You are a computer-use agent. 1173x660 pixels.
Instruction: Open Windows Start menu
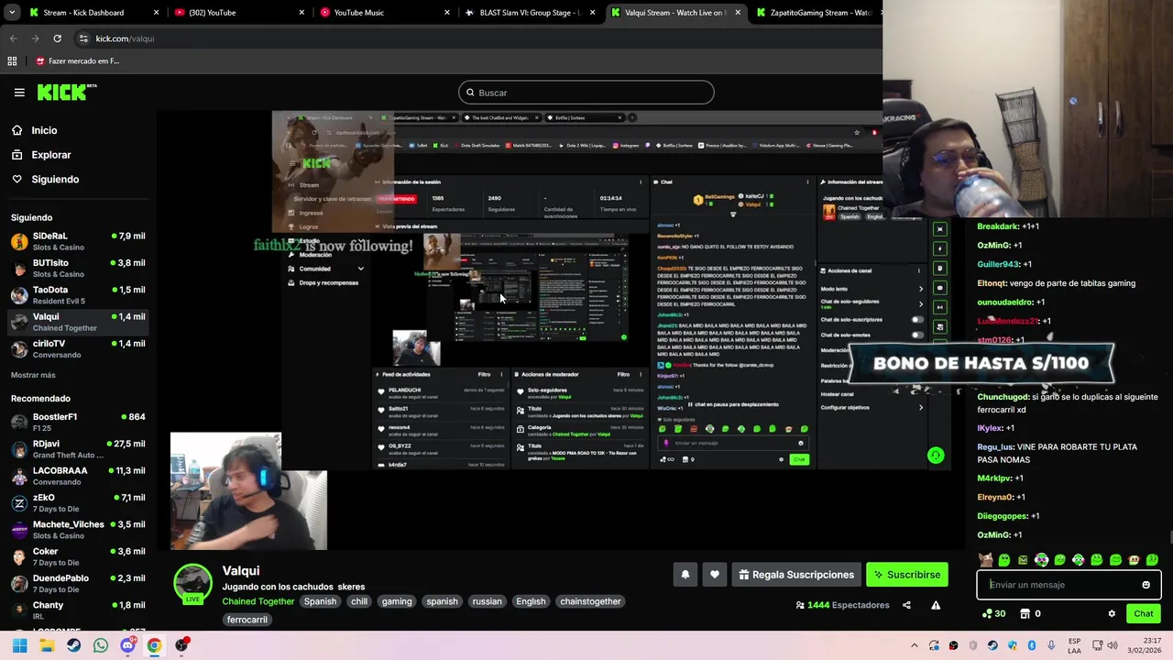click(x=19, y=645)
